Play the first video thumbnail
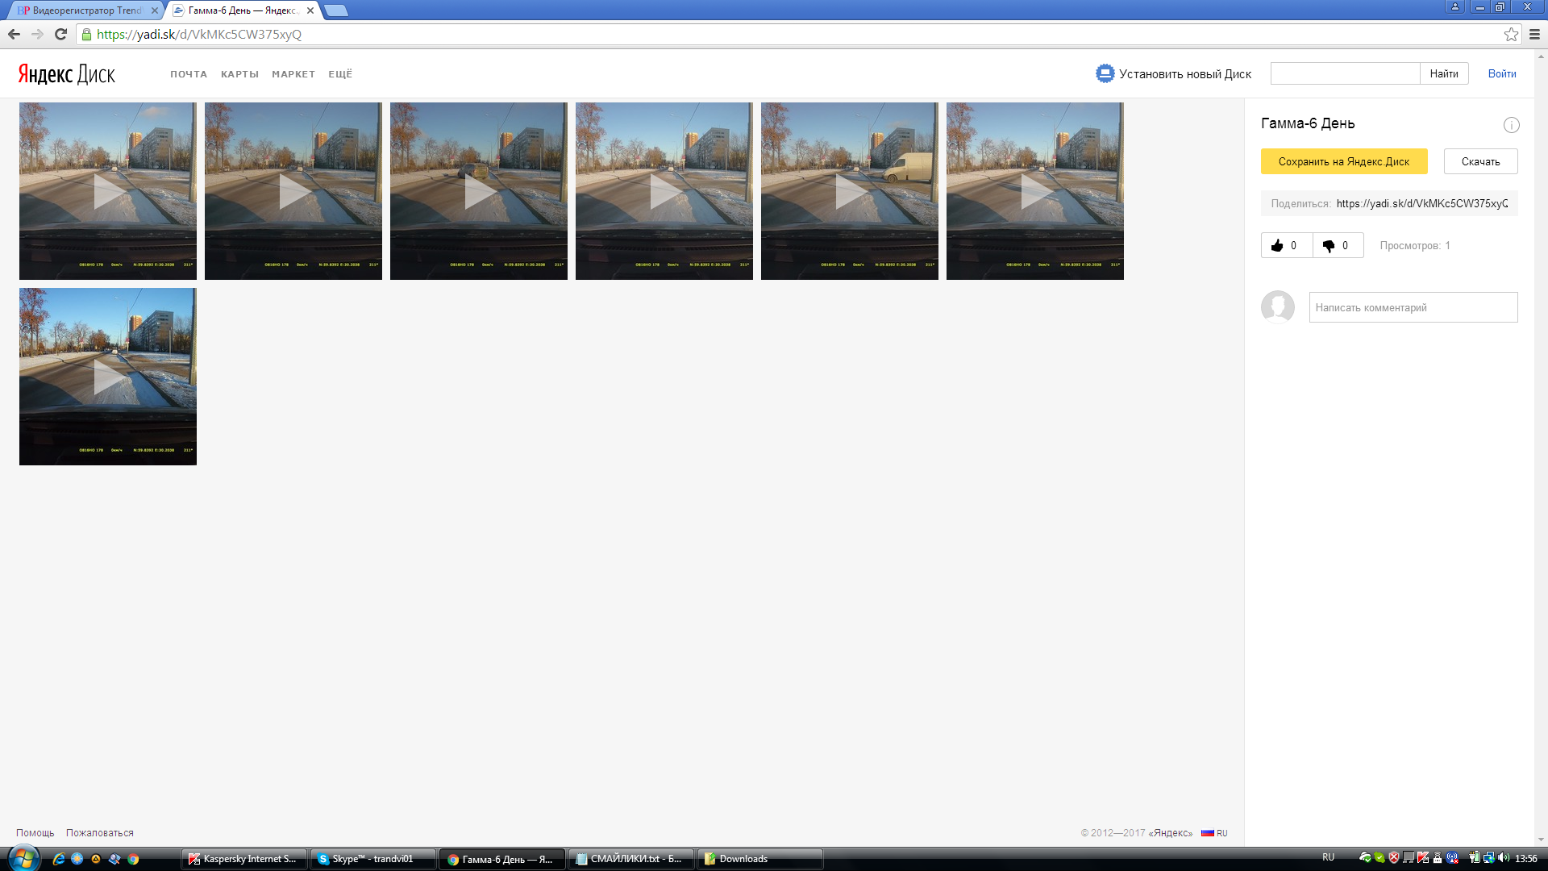This screenshot has width=1548, height=871. (x=108, y=191)
